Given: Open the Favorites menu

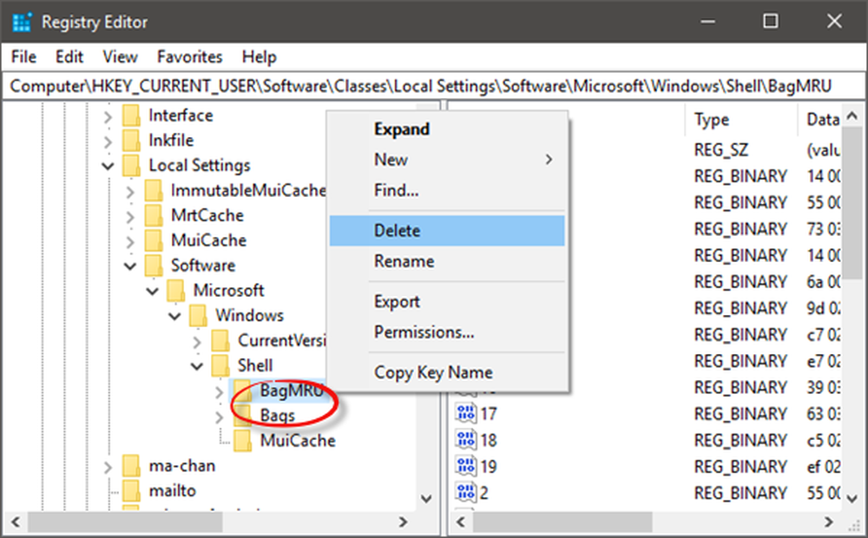Looking at the screenshot, I should [190, 57].
